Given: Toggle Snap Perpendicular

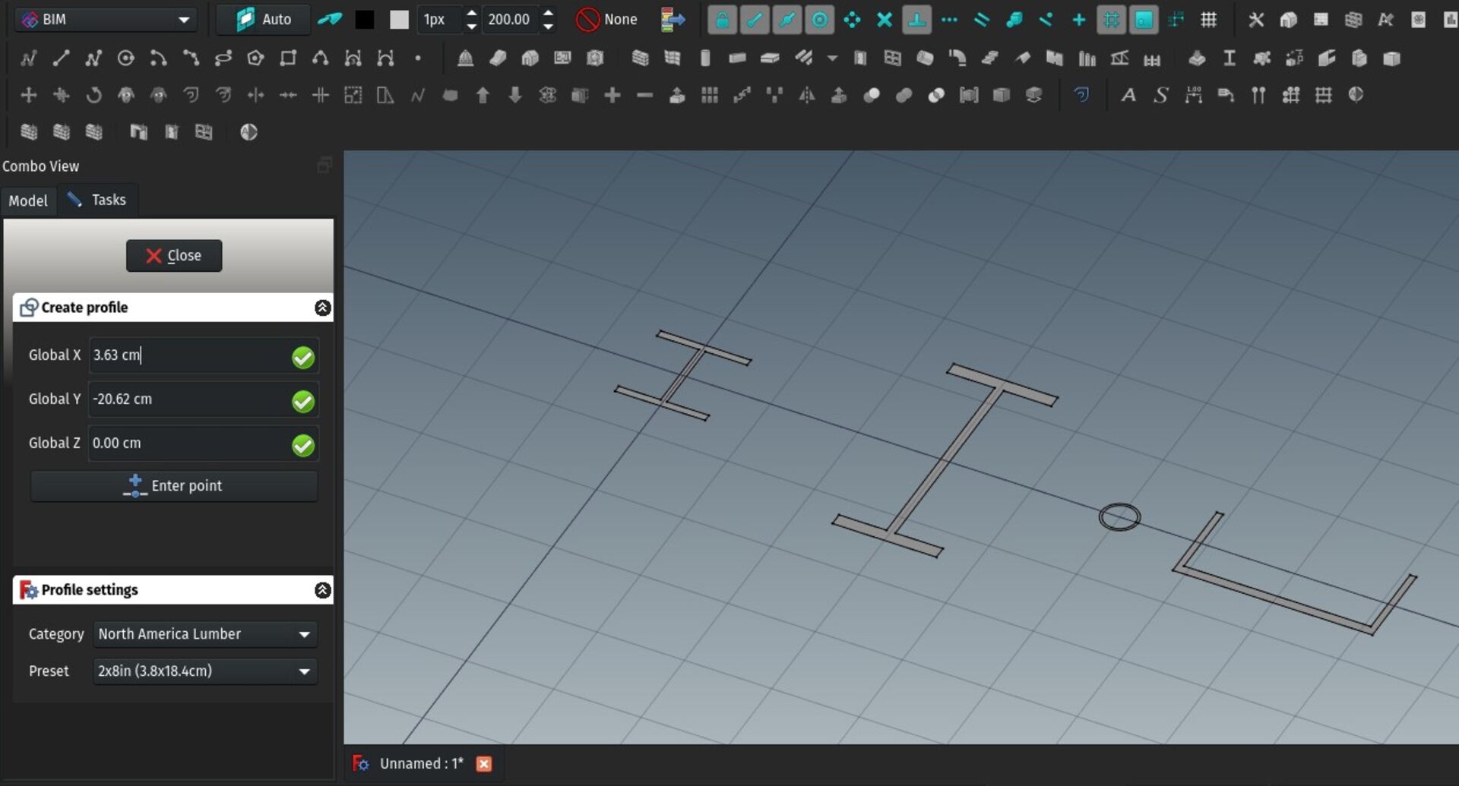Looking at the screenshot, I should pos(917,20).
